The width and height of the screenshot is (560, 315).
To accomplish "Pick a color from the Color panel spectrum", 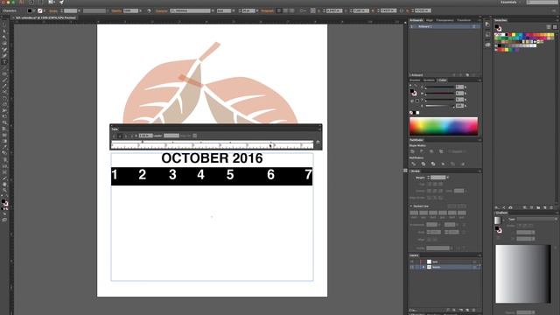I will tap(444, 126).
